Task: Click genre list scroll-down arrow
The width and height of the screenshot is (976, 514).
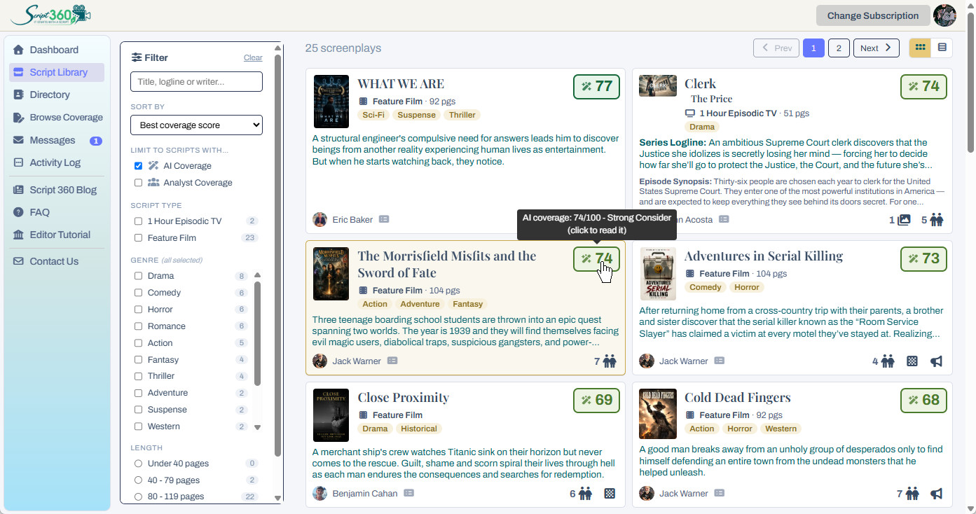Action: 257,427
